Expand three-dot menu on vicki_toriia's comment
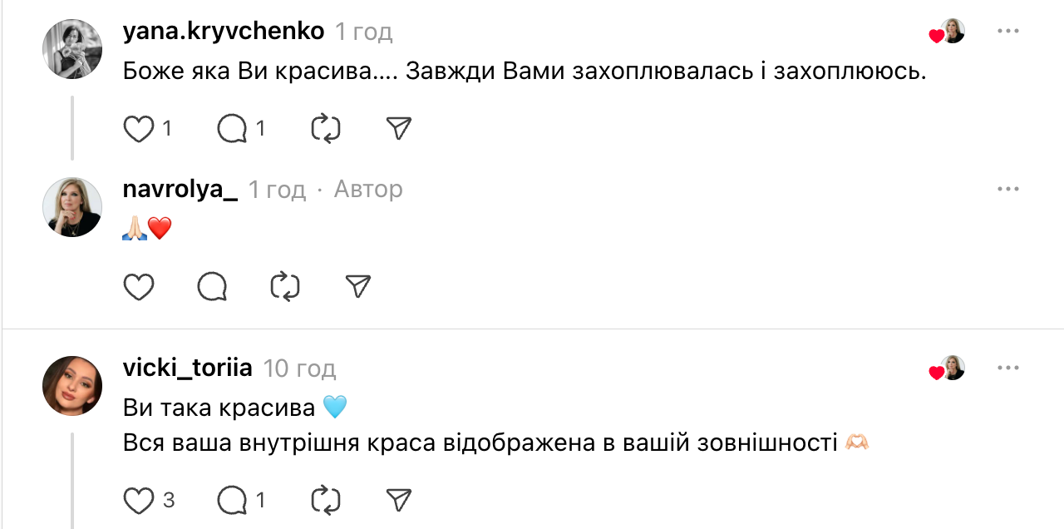The height and width of the screenshot is (529, 1064). 1007,368
